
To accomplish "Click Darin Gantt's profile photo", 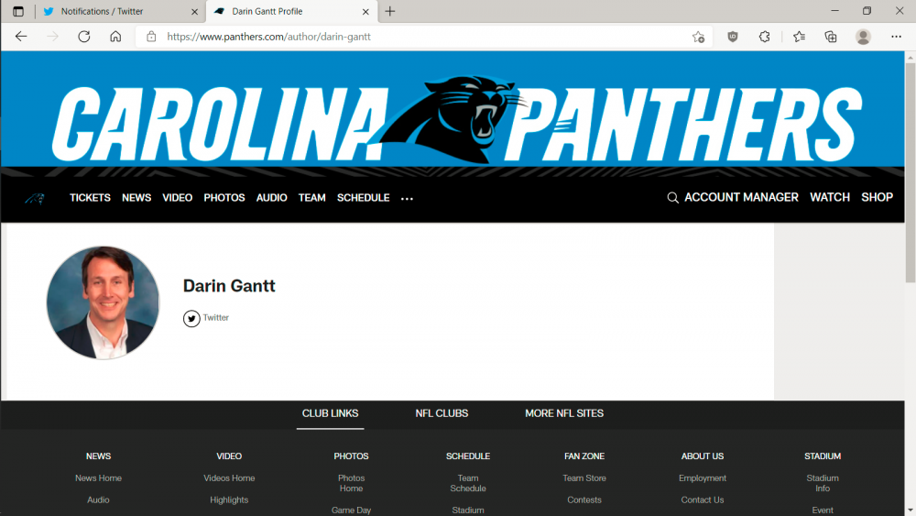I will click(103, 302).
